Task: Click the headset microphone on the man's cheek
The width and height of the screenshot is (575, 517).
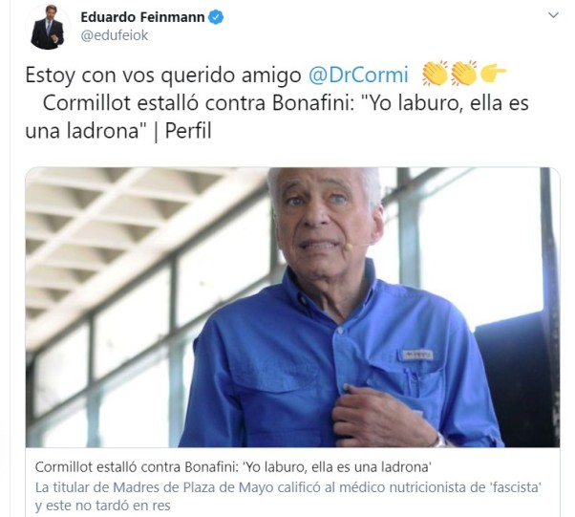Action: (348, 247)
